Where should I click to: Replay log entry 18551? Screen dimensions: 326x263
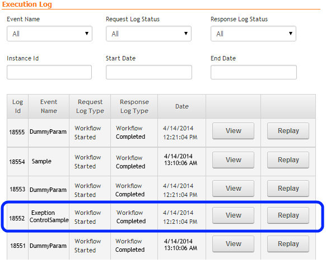[288, 244]
